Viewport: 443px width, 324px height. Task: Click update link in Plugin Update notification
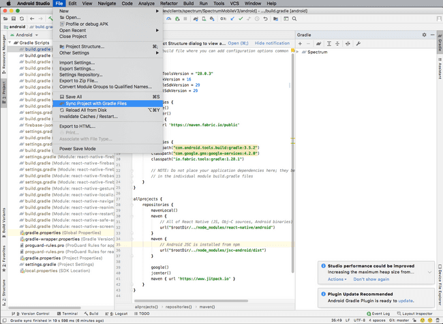pyautogui.click(x=406, y=301)
